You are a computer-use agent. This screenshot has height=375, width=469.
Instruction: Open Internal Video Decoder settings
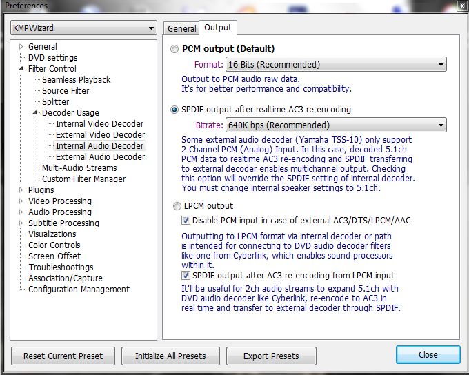pyautogui.click(x=99, y=124)
